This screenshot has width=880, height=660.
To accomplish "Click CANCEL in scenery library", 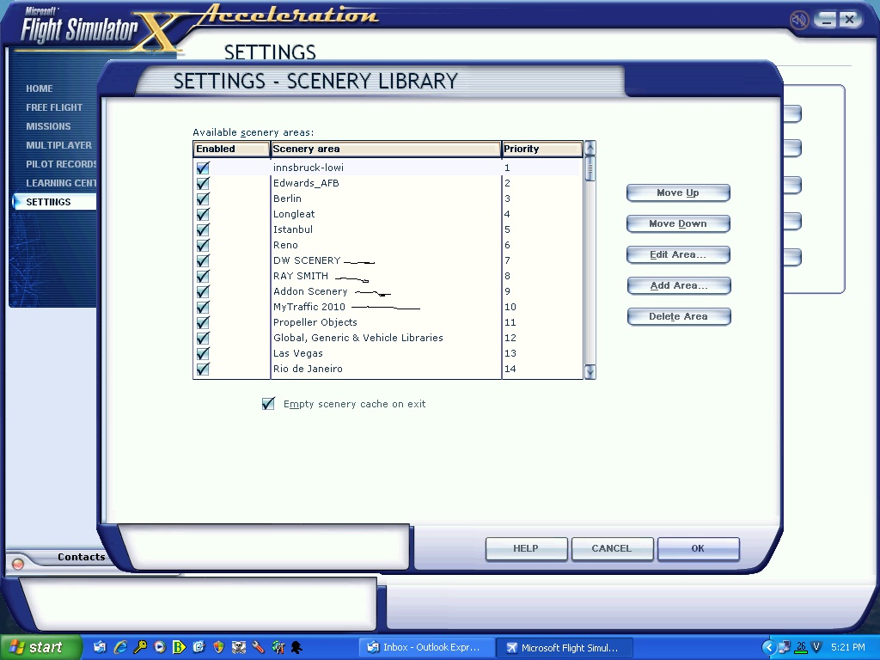I will click(x=612, y=548).
